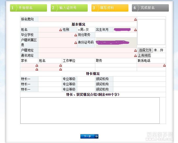
Task: Focus first row 职务 input
Action: pyautogui.click(x=116, y=65)
